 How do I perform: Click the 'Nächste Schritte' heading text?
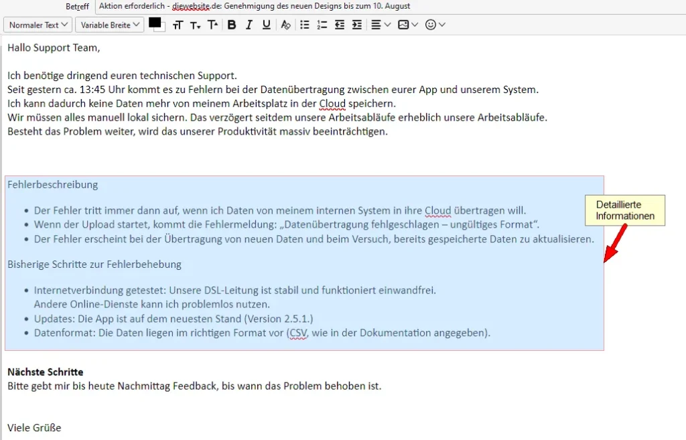click(46, 372)
